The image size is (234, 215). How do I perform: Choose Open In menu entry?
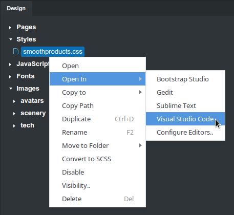(97, 79)
